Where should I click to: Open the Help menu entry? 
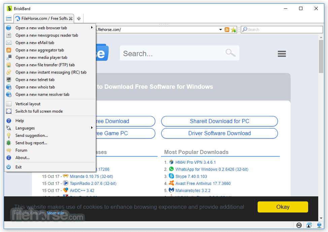pos(50,121)
